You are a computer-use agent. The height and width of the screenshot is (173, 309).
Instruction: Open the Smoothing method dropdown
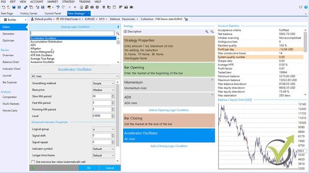[x=103, y=83]
